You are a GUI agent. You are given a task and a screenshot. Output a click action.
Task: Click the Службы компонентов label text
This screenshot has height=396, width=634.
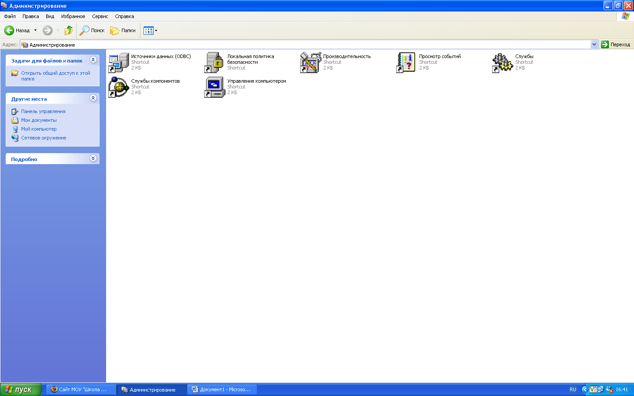pos(155,81)
